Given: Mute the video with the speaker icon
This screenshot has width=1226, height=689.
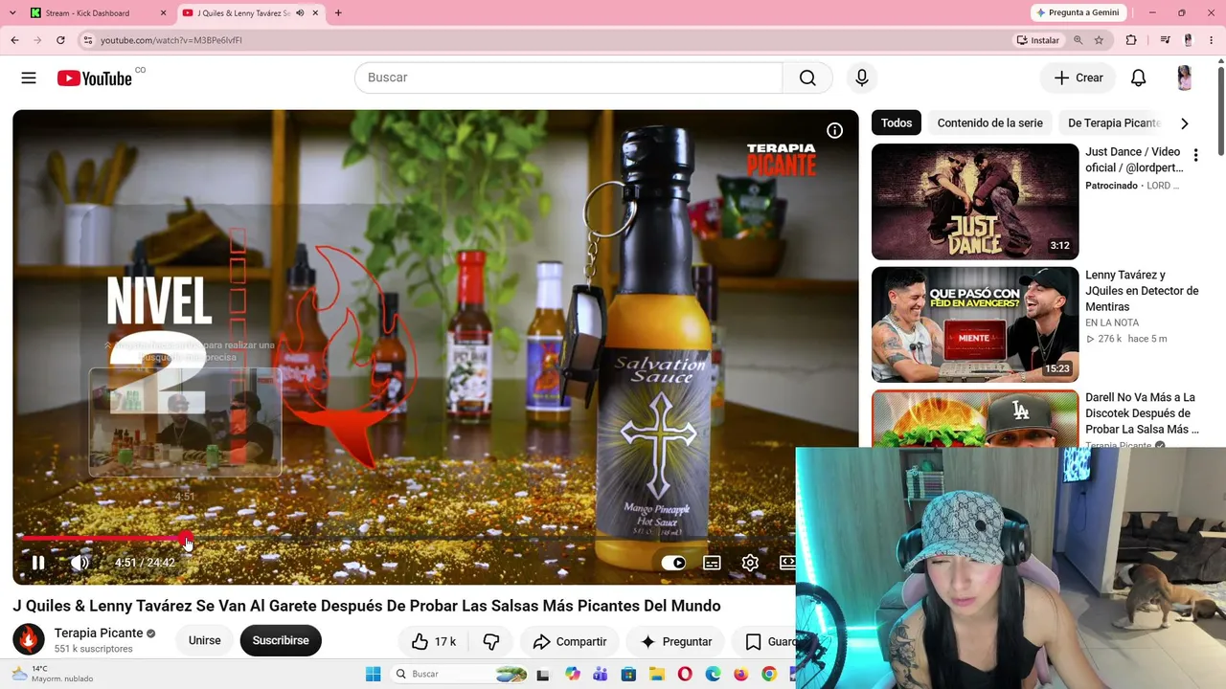Looking at the screenshot, I should pos(80,563).
